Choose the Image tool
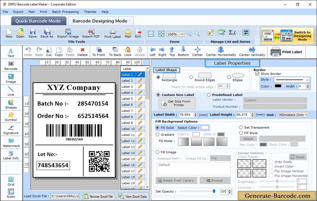Viewport: 317px width, 201px height. (11, 79)
